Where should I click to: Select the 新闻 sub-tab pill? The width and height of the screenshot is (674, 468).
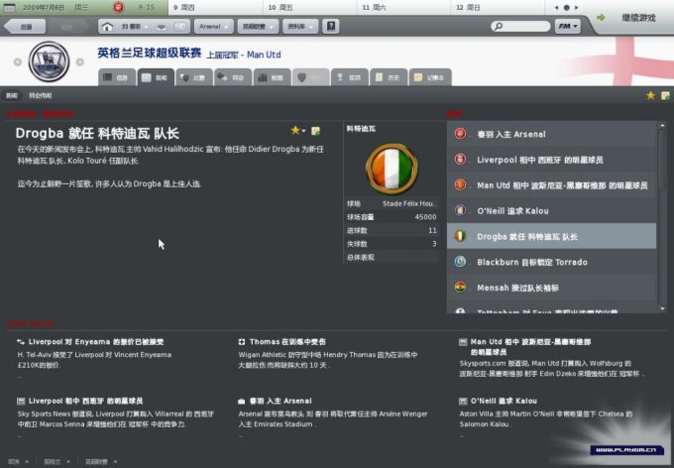pyautogui.click(x=12, y=95)
